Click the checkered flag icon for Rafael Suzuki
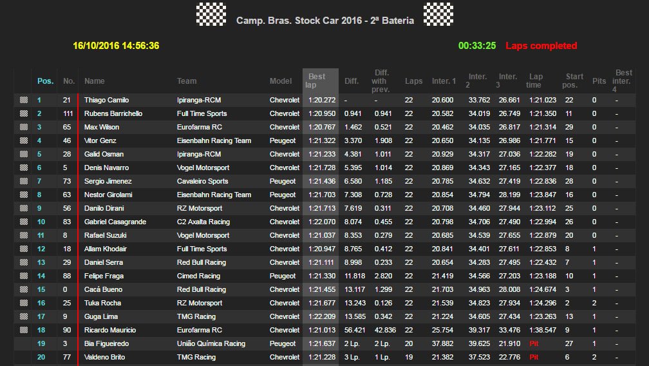This screenshot has width=649, height=366. click(x=24, y=235)
